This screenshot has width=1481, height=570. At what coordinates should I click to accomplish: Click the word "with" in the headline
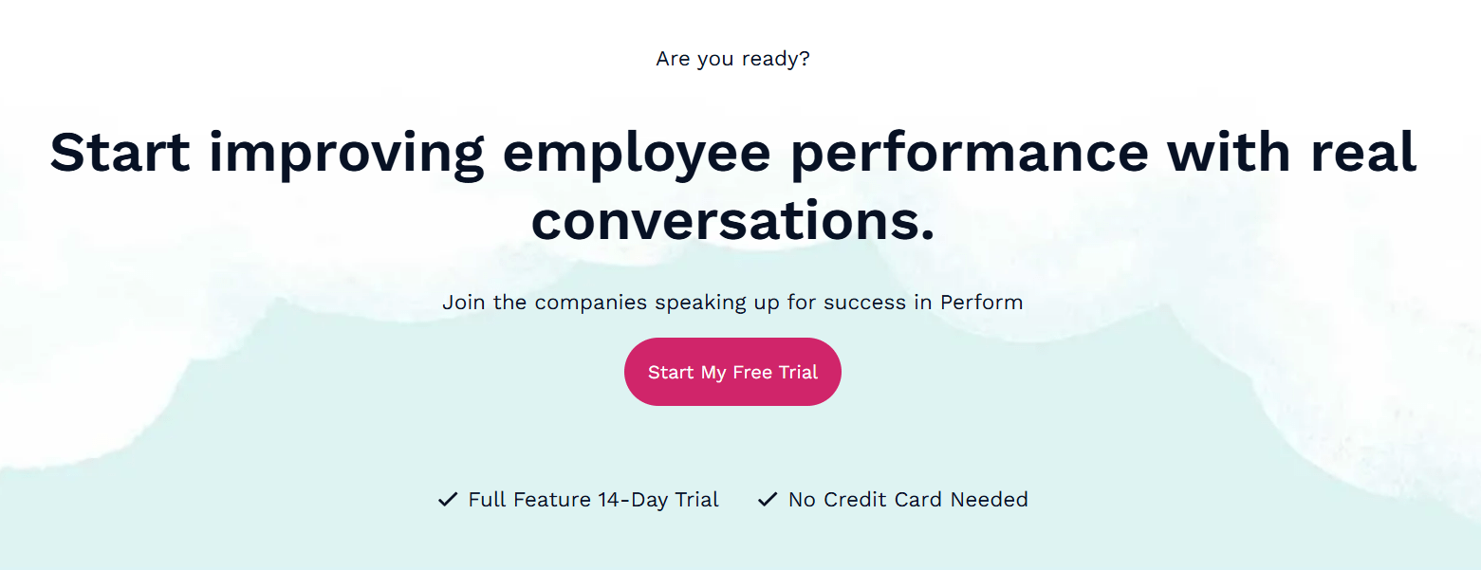1229,152
